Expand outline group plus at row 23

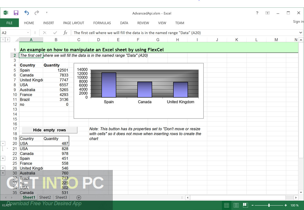[x=3, y=158]
